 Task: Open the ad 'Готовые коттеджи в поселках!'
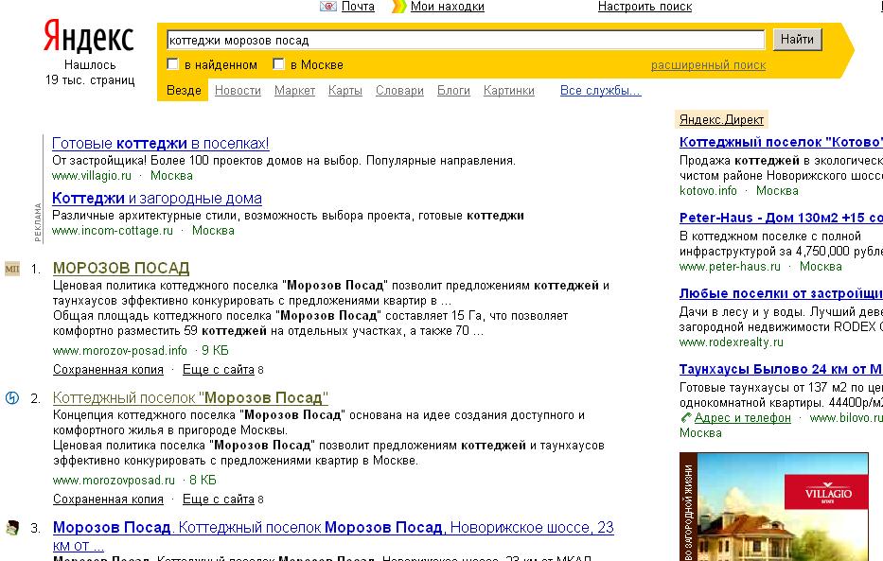click(161, 144)
